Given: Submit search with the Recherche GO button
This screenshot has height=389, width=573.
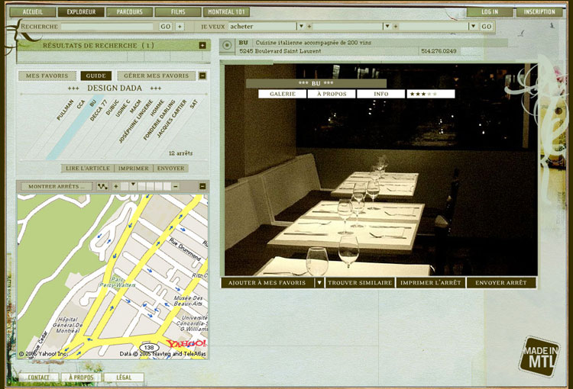Looking at the screenshot, I should (x=166, y=27).
